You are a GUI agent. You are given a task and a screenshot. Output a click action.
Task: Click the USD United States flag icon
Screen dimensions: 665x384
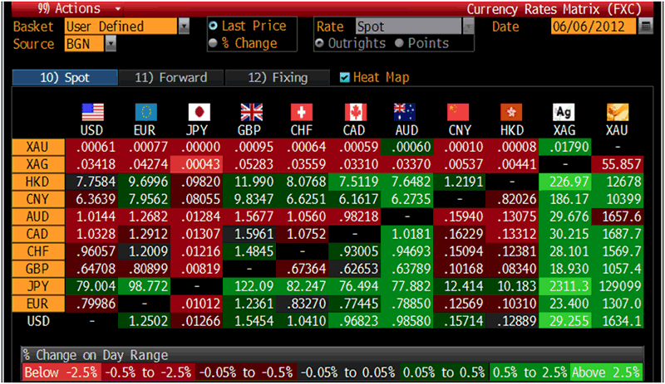point(93,112)
